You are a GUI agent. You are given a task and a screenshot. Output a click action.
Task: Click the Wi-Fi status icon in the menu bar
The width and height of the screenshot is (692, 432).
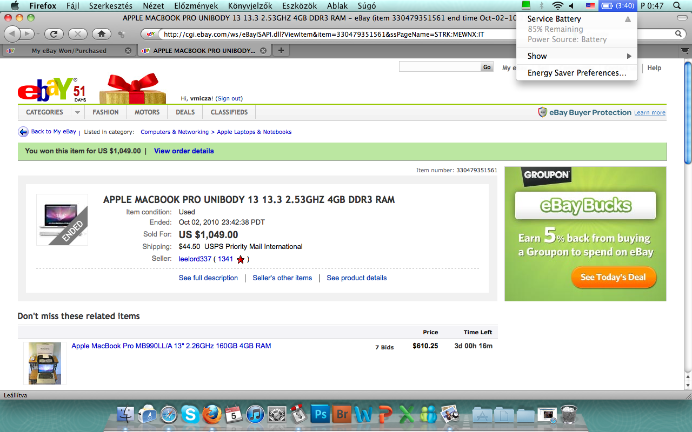point(557,6)
